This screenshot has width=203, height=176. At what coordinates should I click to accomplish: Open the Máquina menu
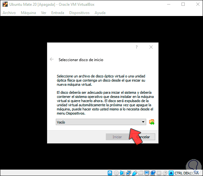[28, 13]
